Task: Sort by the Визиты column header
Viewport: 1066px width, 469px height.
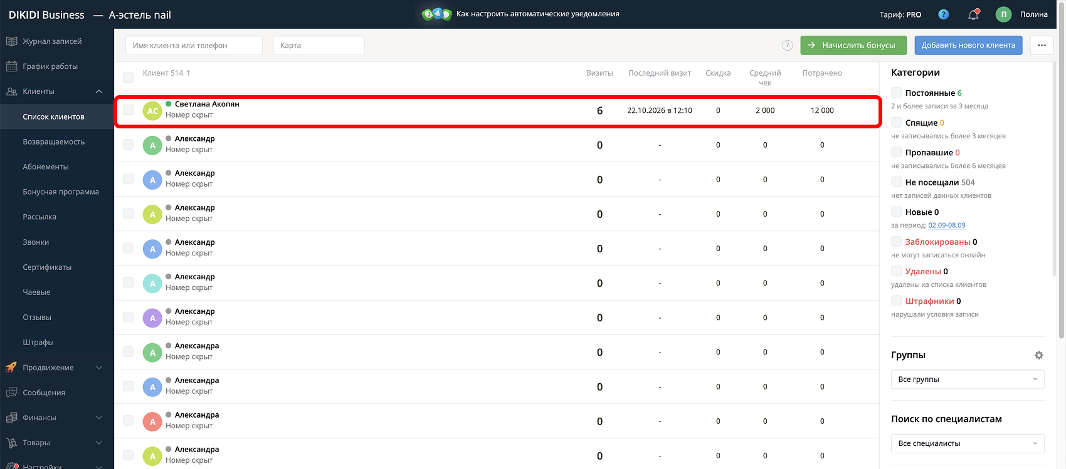Action: (x=599, y=73)
